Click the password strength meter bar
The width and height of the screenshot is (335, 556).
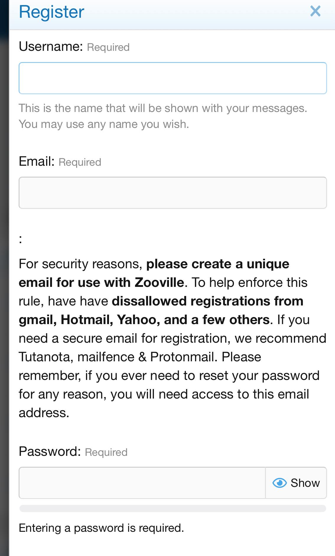[x=173, y=508]
